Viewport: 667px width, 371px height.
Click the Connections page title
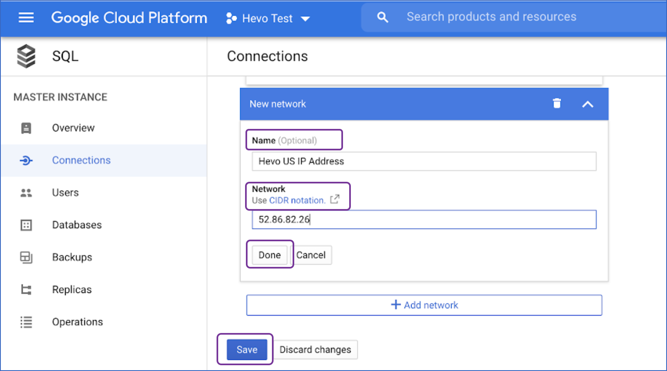click(x=267, y=56)
